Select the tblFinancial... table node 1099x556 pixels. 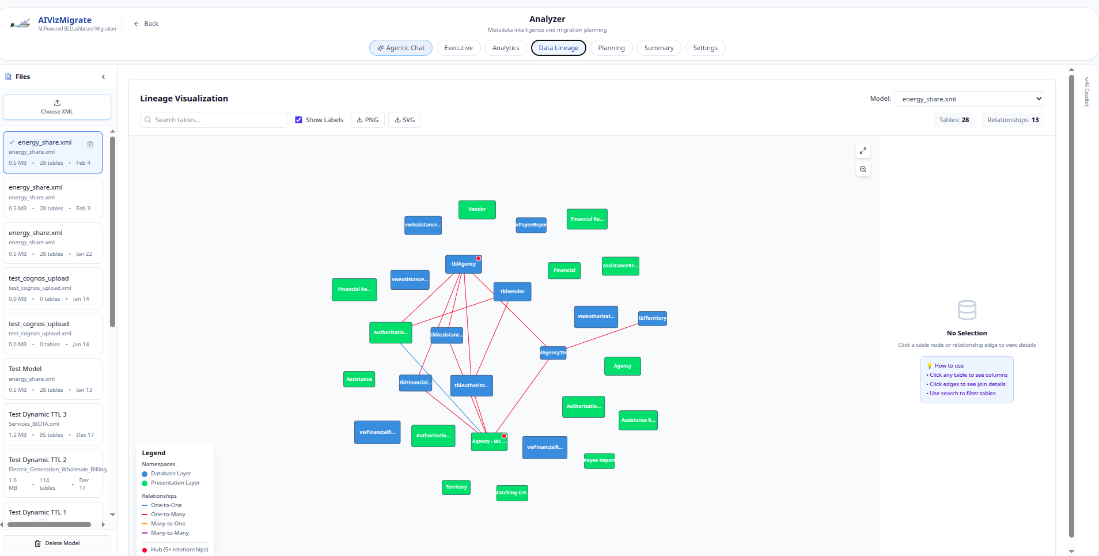416,383
